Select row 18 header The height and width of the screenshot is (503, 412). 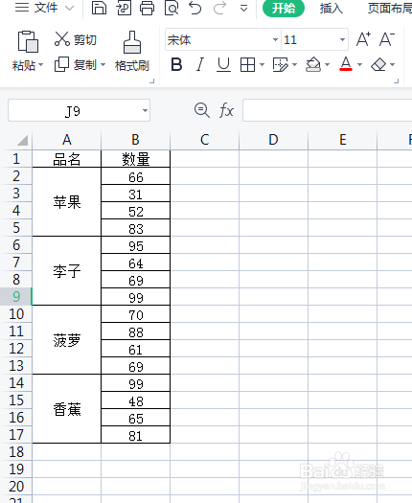[16, 451]
